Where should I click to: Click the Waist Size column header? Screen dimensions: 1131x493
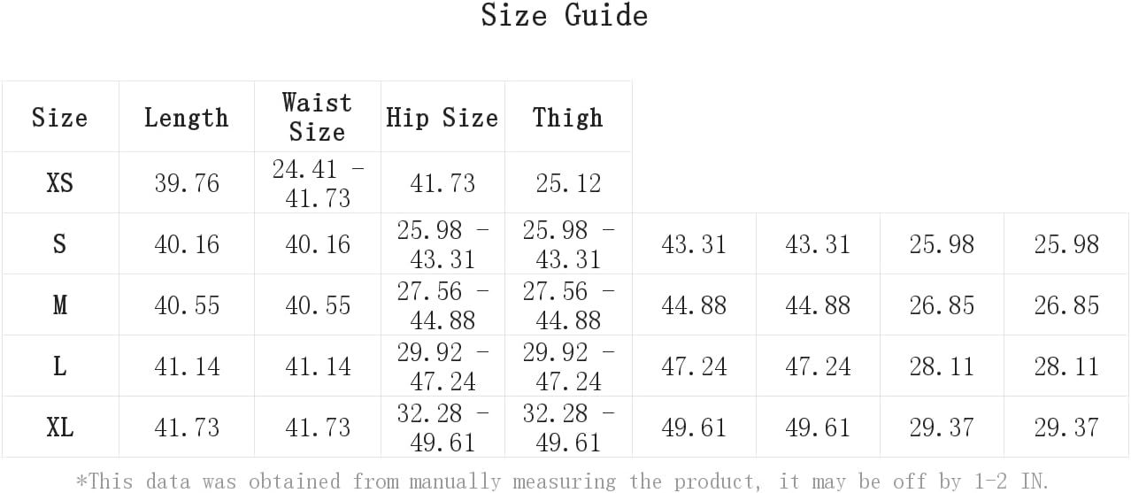coord(317,117)
